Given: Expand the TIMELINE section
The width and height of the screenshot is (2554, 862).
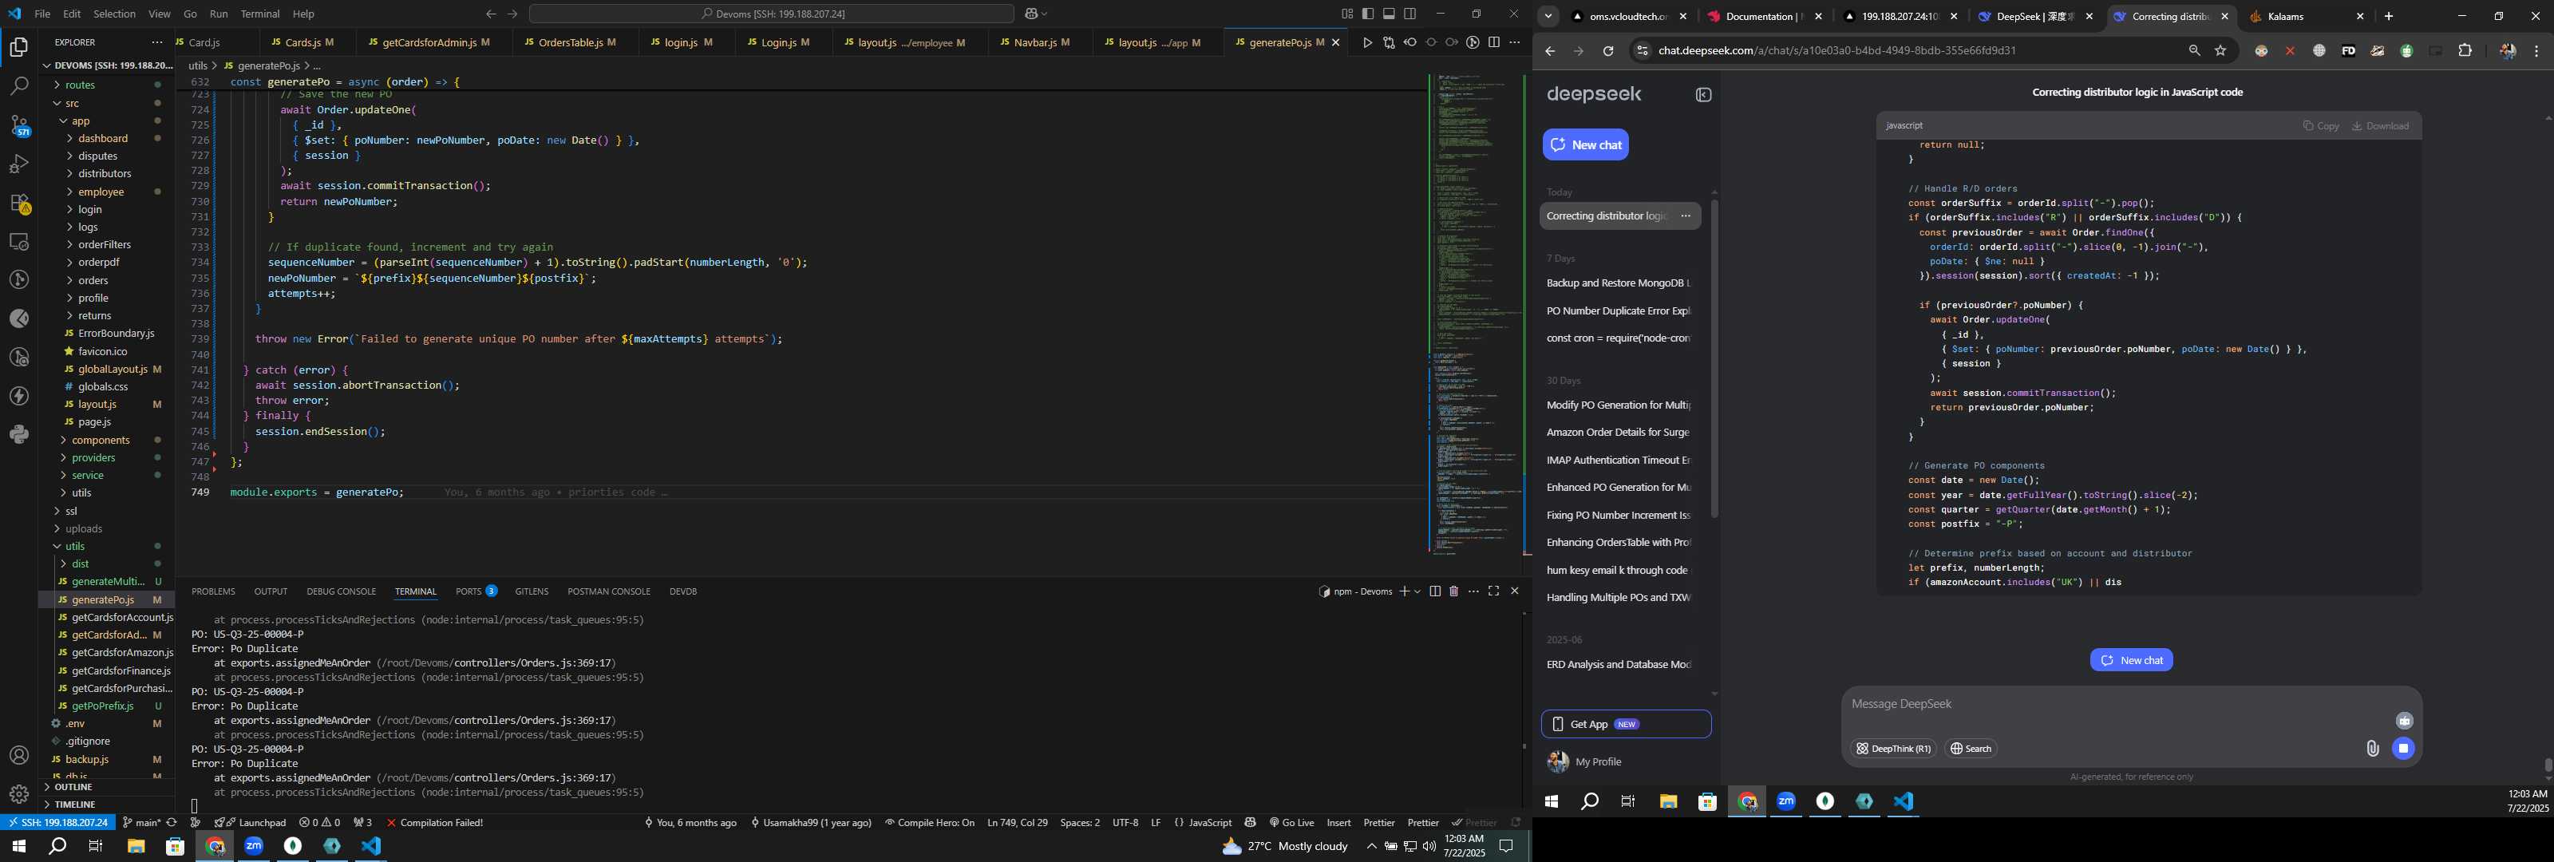Looking at the screenshot, I should tap(75, 805).
